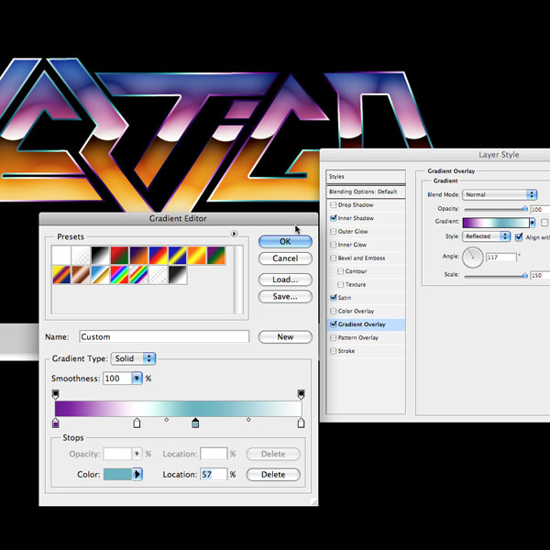Viewport: 550px width, 550px height.
Task: Open the Gradient Type dropdown
Action: click(x=134, y=358)
